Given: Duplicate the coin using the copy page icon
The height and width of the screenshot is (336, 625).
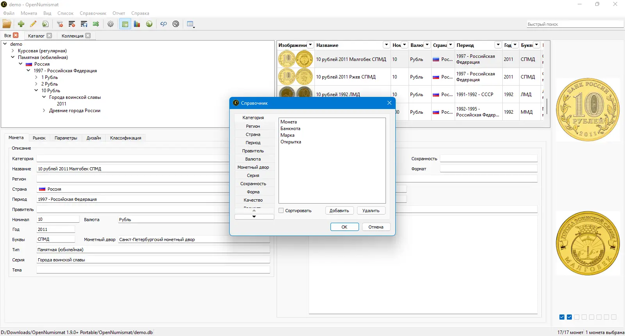Looking at the screenshot, I should [x=45, y=24].
